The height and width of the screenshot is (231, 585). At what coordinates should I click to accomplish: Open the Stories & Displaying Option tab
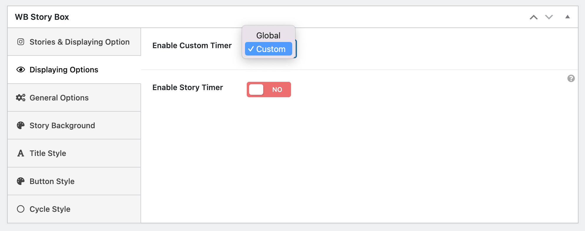tap(79, 42)
